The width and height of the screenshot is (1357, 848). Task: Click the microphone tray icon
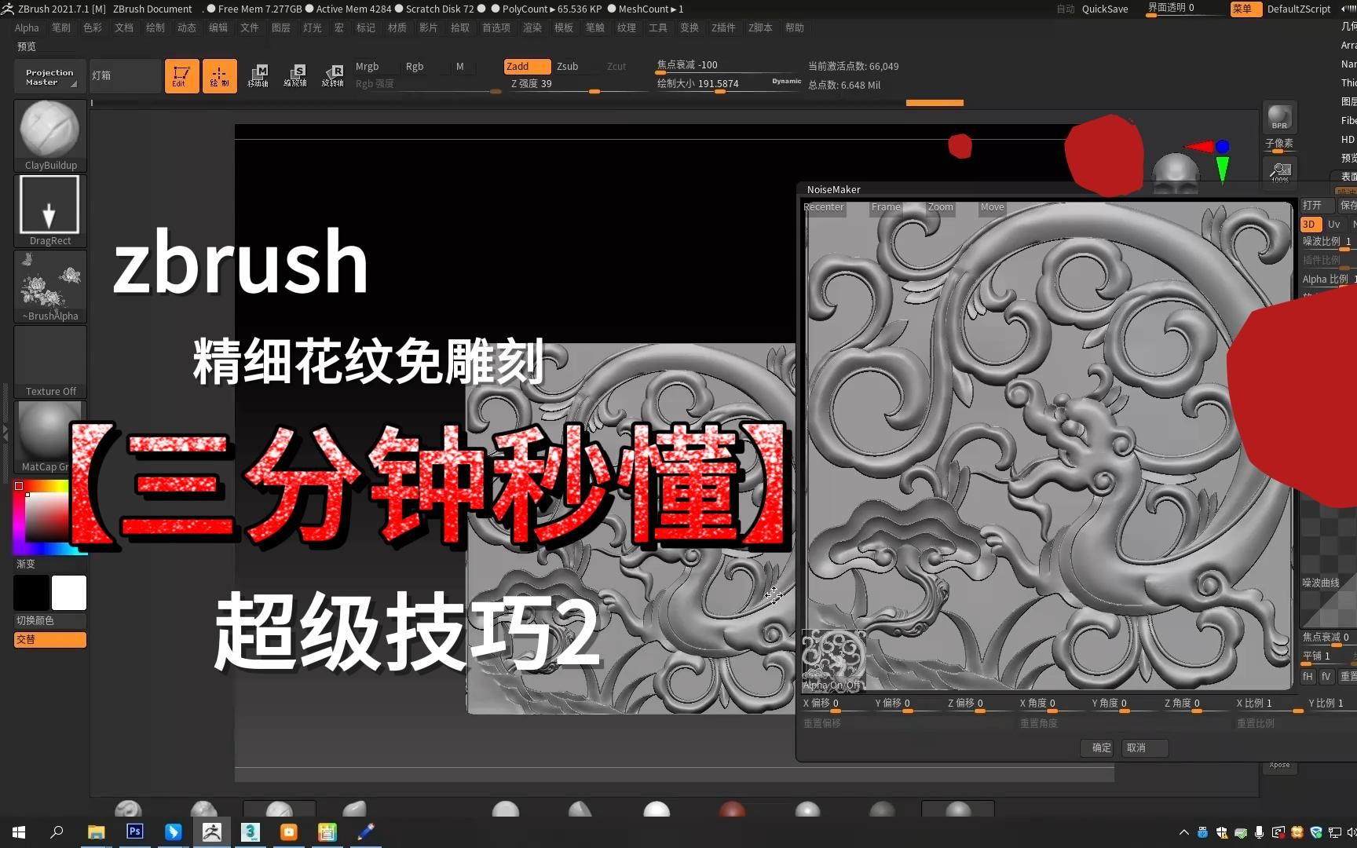point(1259,832)
